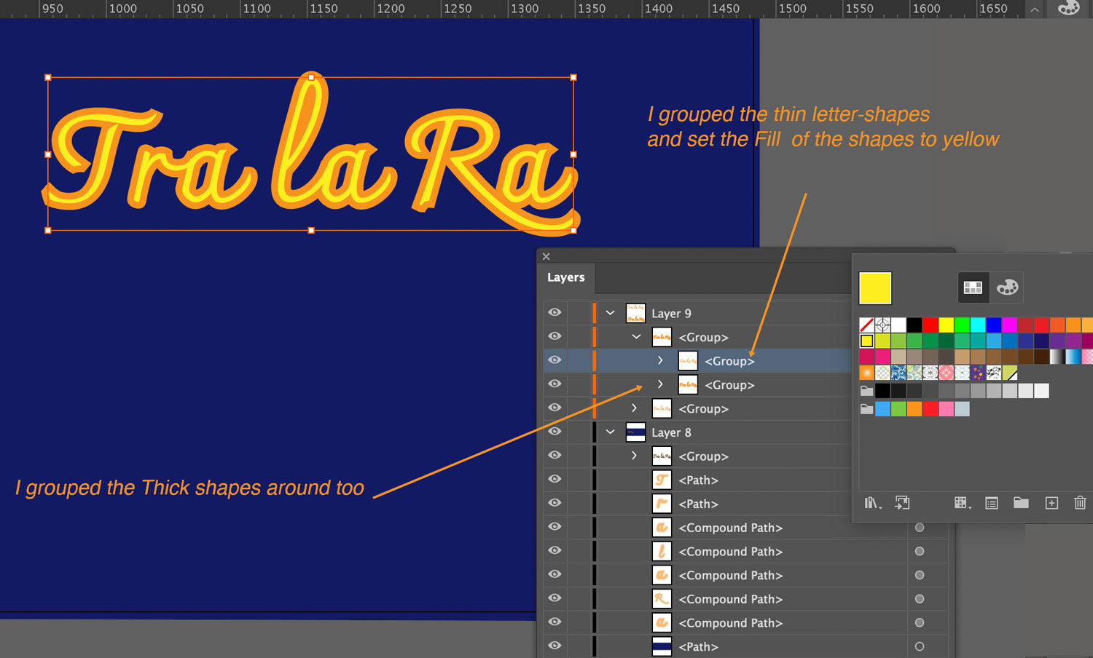Click the add-to-library icon in swatches footer
1093x658 pixels.
(902, 503)
